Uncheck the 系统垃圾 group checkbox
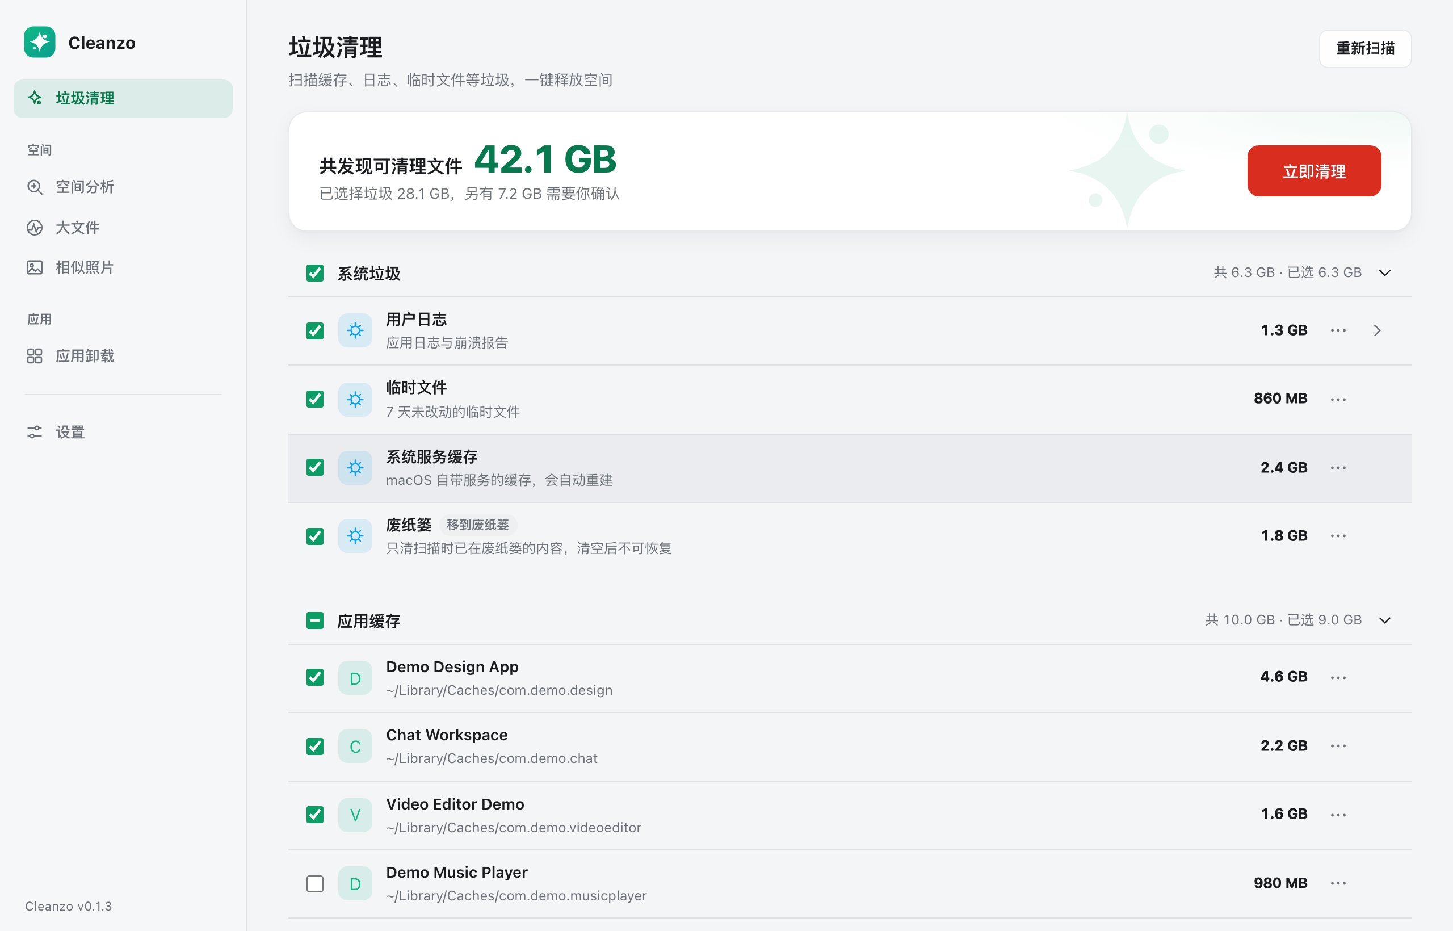The width and height of the screenshot is (1453, 931). pos(315,273)
